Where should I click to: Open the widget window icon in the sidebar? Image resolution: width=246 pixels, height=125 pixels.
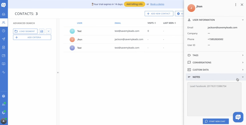coord(3,56)
